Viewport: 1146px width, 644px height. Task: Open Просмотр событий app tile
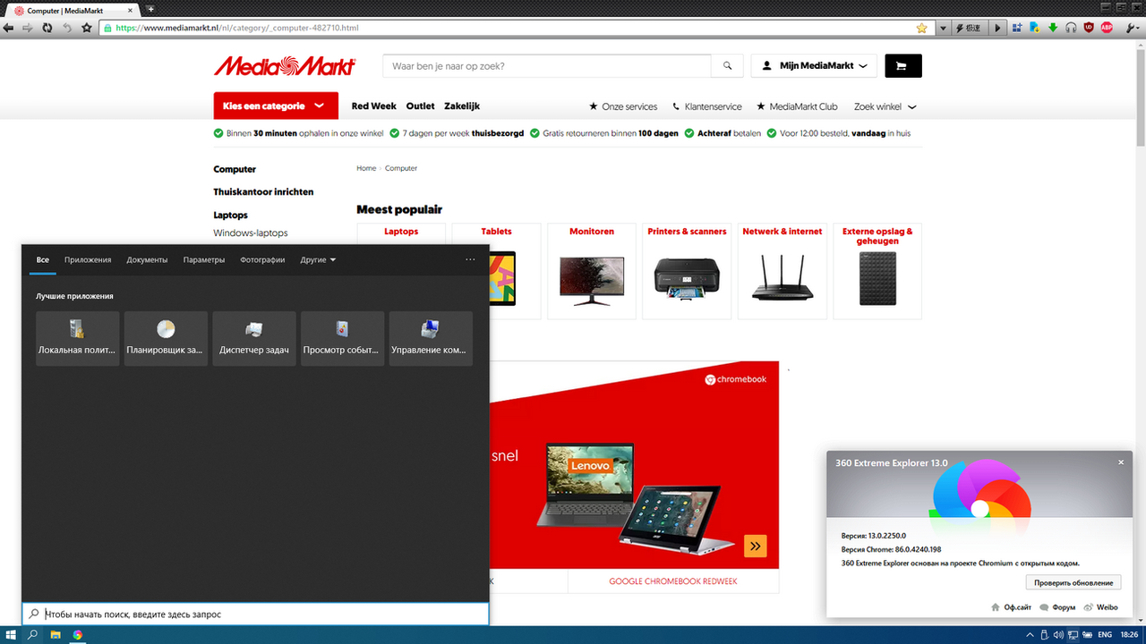click(x=343, y=338)
